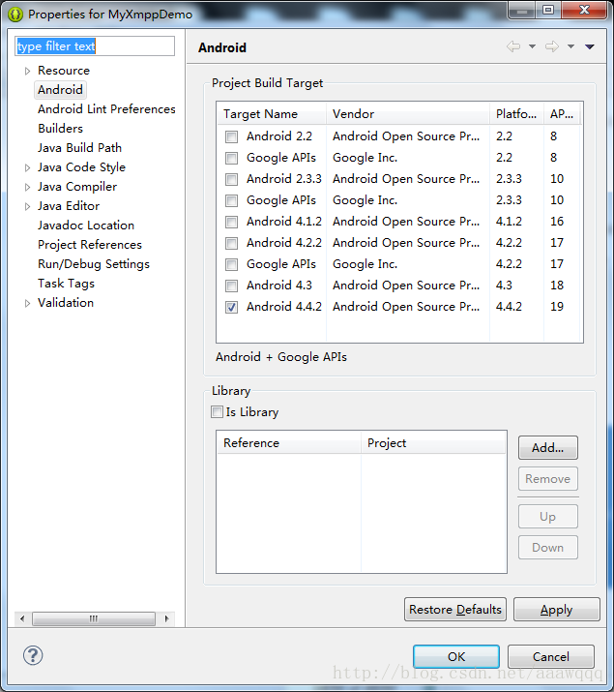614x692 pixels.
Task: Click the back navigation arrow icon
Action: pos(513,46)
